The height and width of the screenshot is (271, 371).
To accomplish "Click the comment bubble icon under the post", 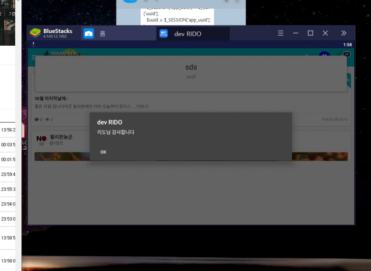I will tap(37, 119).
